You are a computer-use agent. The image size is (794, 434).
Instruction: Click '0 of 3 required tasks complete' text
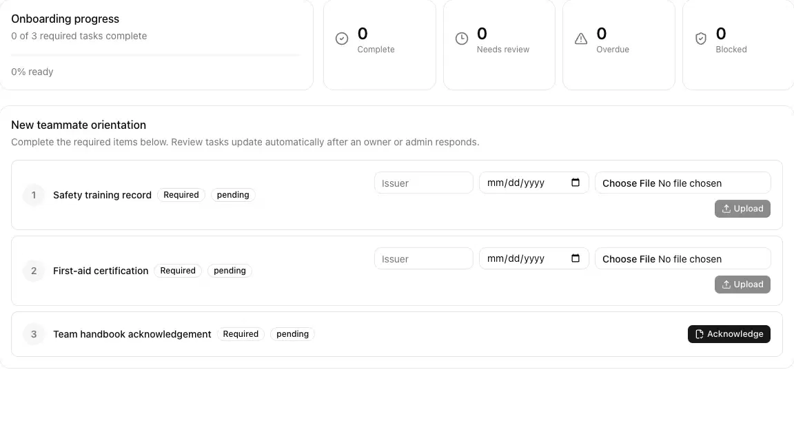point(79,36)
